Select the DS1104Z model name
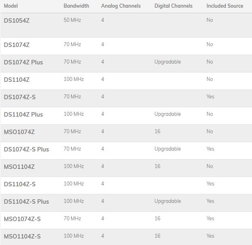Viewport: 252px width, 245px height. click(17, 80)
